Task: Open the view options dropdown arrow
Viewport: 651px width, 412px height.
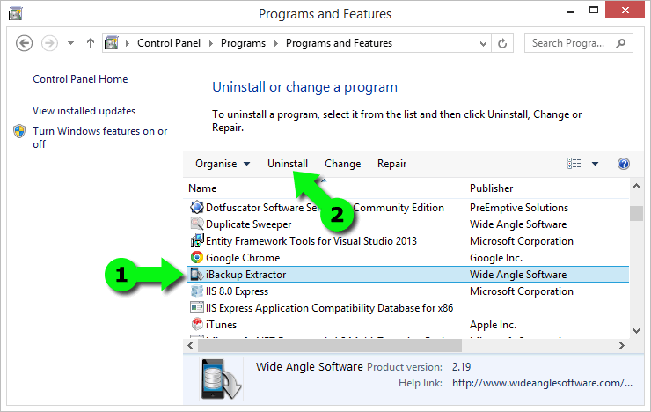Action: 595,164
